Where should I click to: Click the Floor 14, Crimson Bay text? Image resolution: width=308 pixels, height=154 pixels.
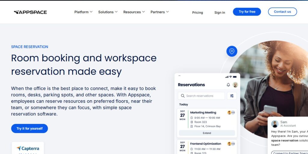[x=208, y=126]
